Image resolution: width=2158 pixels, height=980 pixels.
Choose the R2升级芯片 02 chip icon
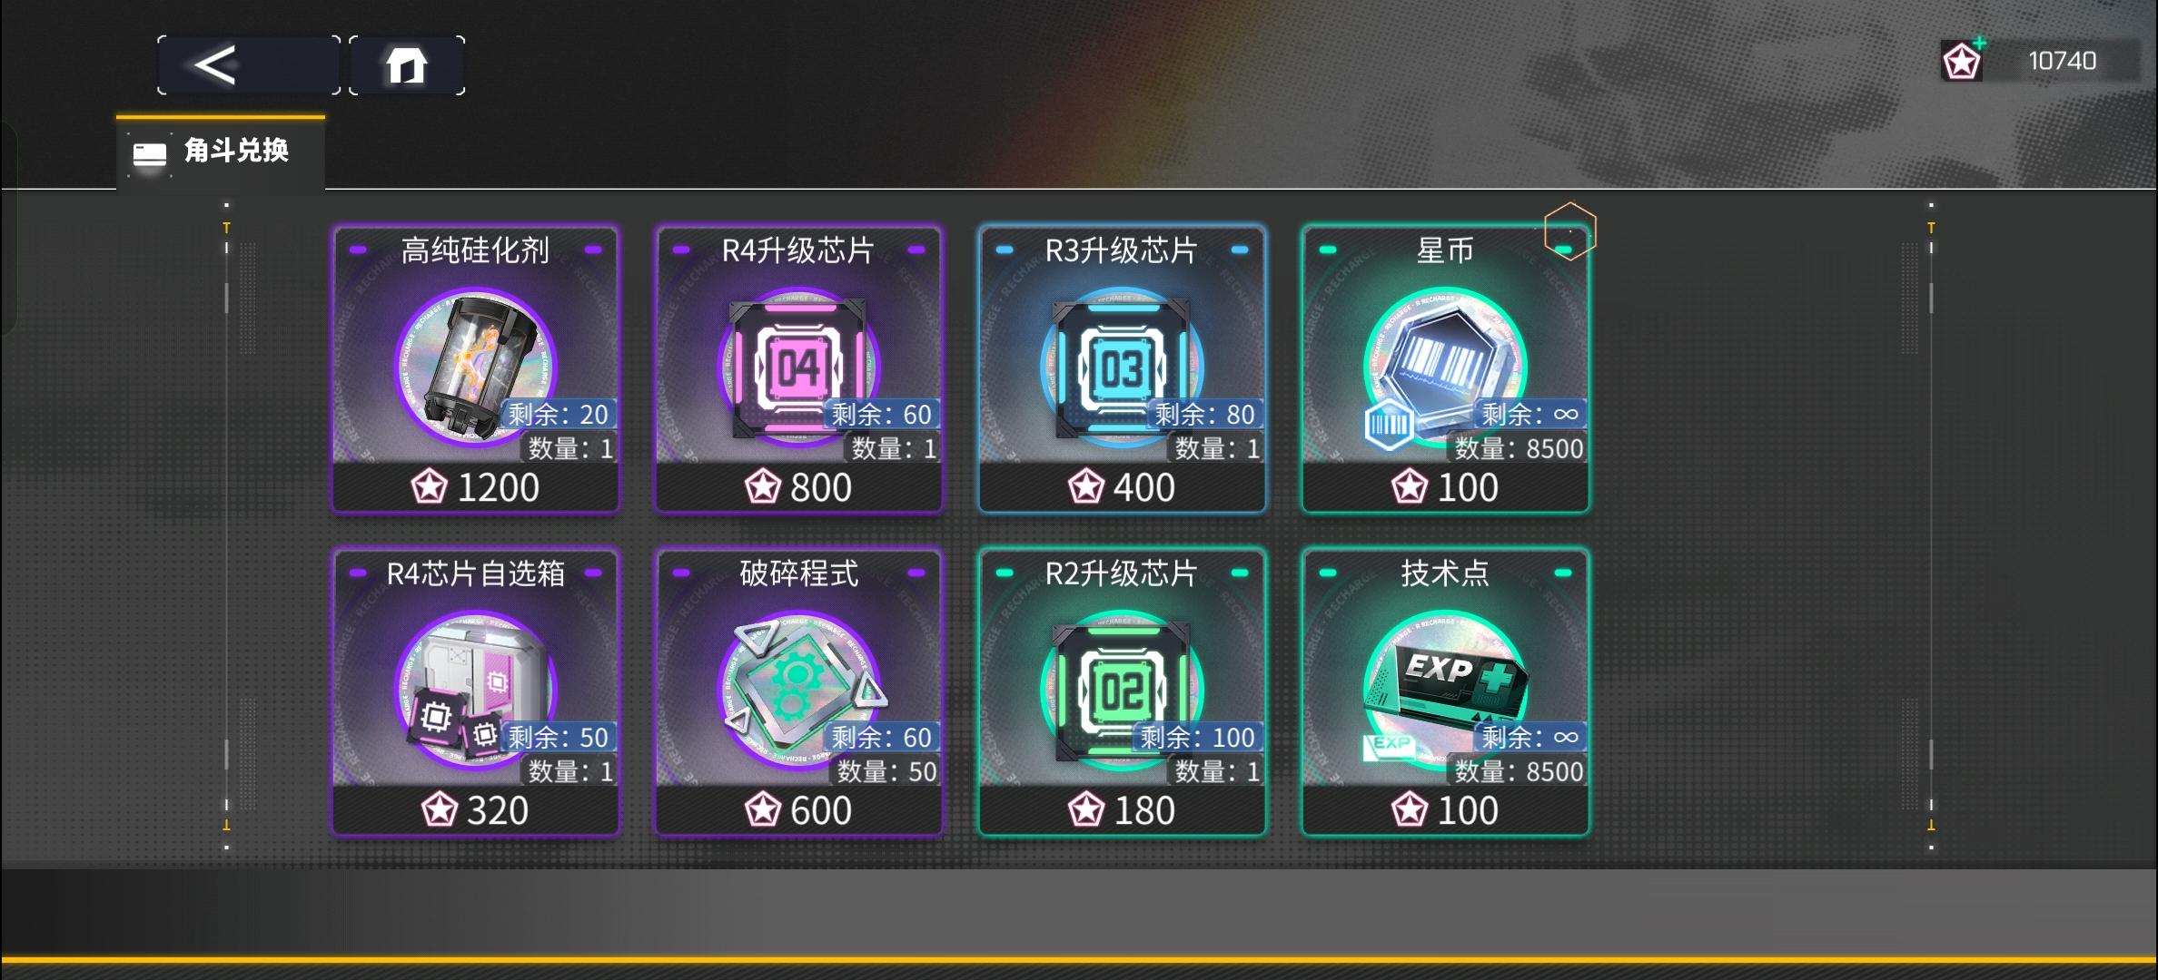pyautogui.click(x=1122, y=690)
